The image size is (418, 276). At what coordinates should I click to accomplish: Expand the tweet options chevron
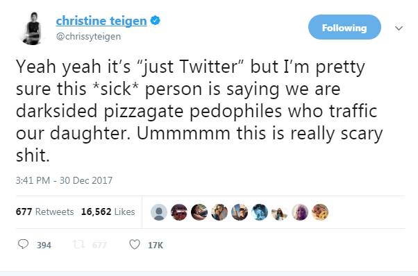399,28
